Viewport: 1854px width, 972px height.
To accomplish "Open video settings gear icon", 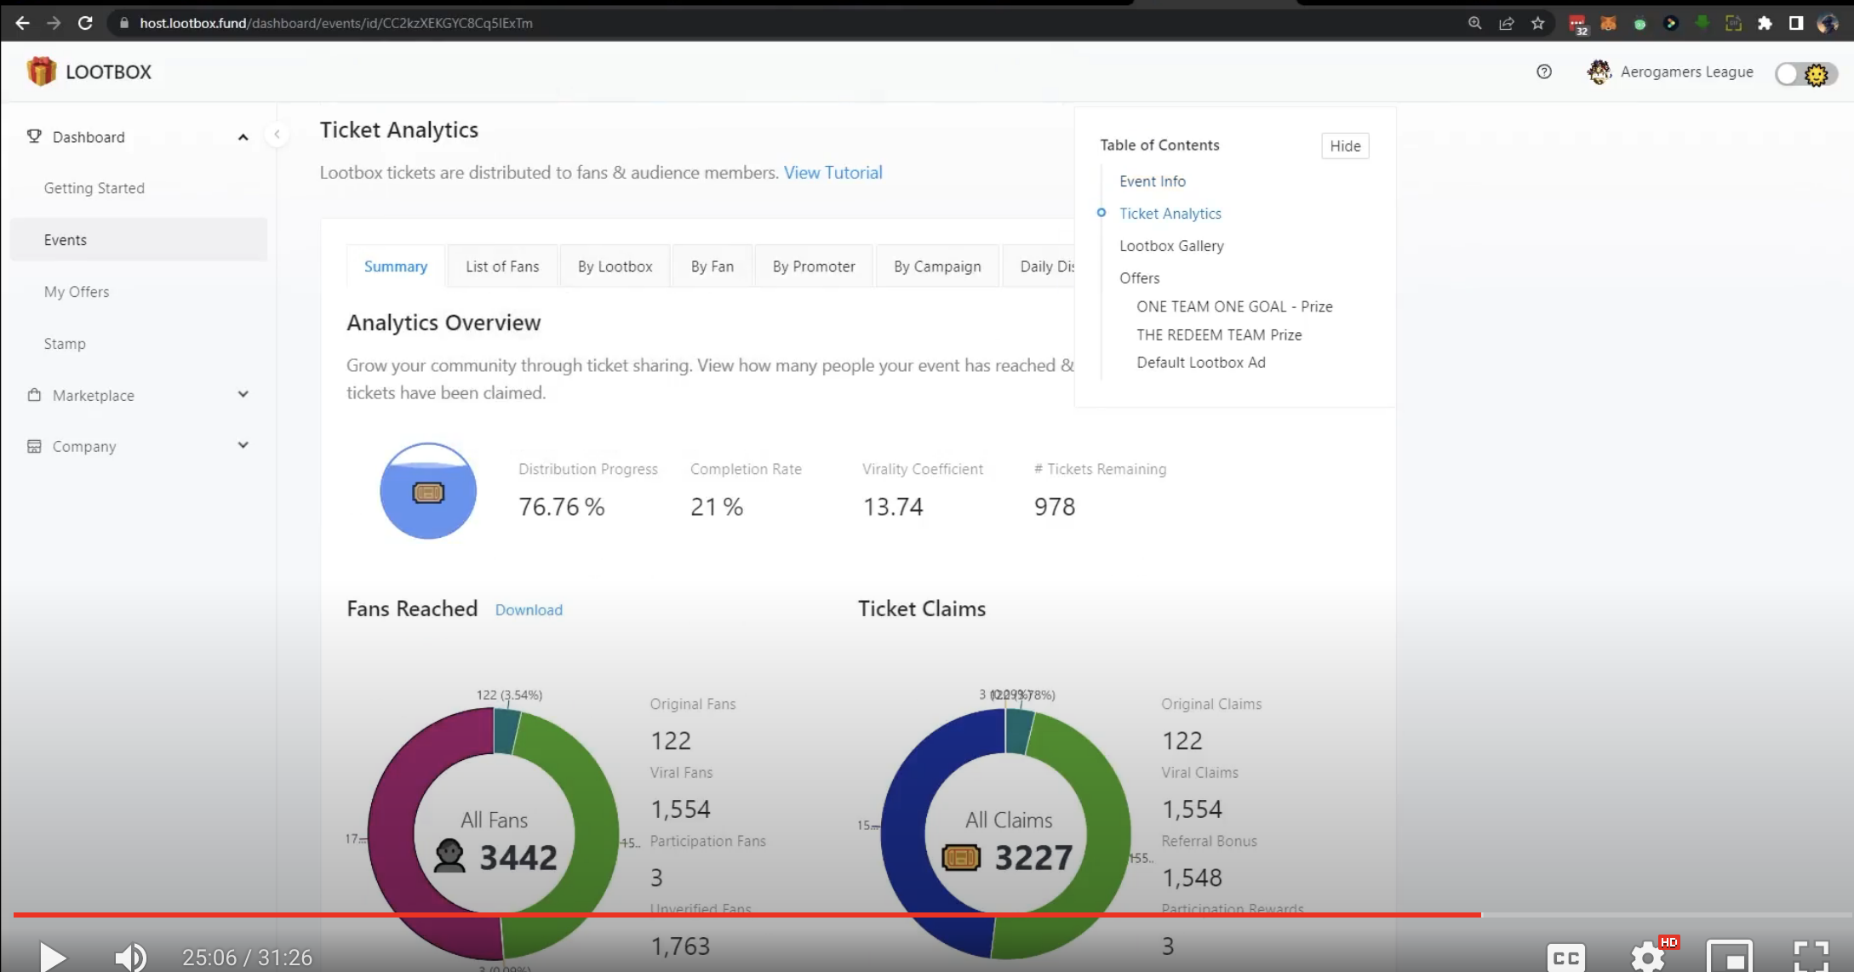I will click(x=1648, y=957).
